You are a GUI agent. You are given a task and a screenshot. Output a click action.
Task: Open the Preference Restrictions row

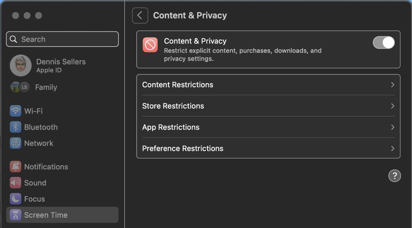click(x=268, y=148)
